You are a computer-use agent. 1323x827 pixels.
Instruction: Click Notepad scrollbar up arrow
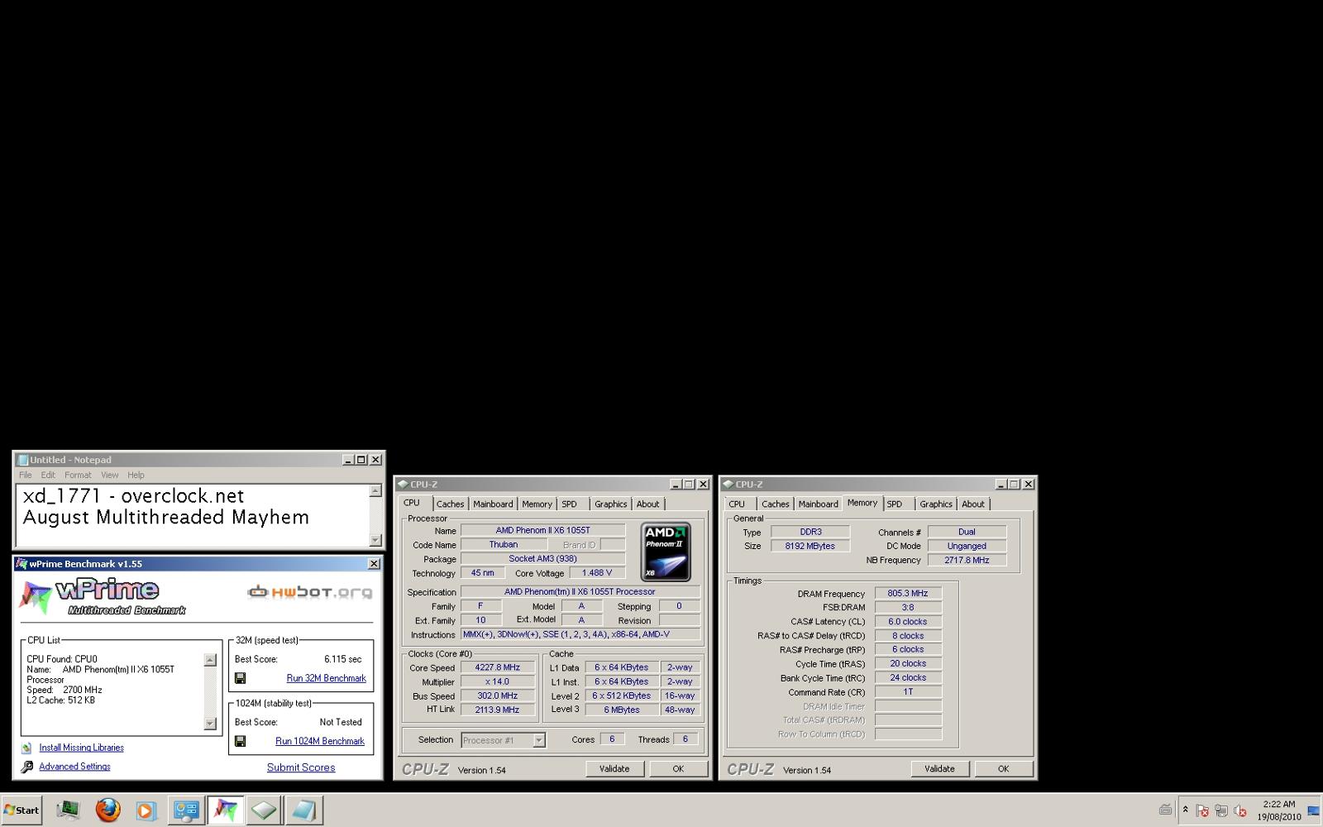pos(375,490)
